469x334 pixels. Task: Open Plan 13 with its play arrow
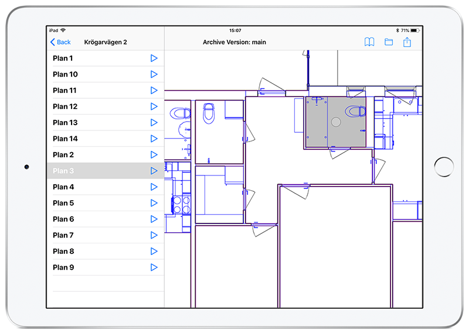(154, 123)
